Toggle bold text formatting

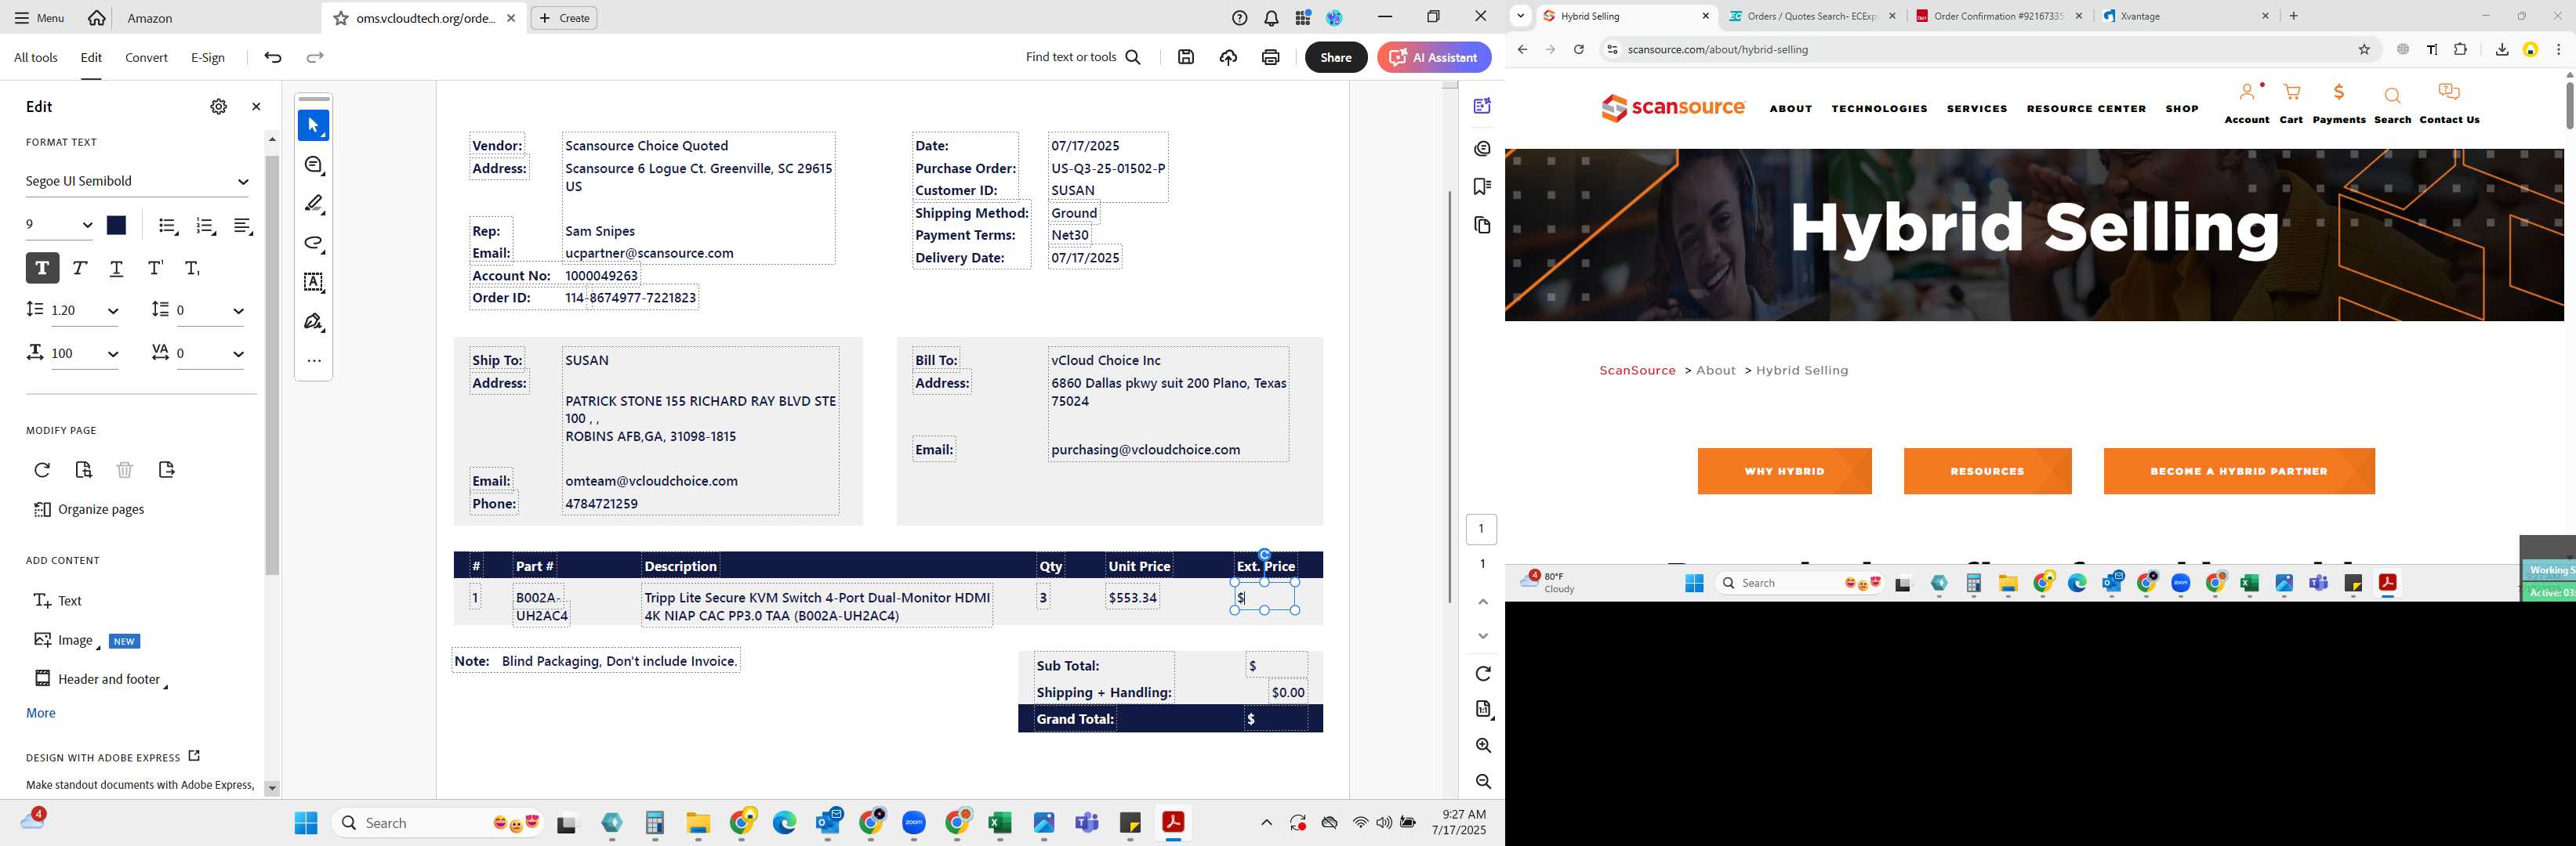point(42,269)
